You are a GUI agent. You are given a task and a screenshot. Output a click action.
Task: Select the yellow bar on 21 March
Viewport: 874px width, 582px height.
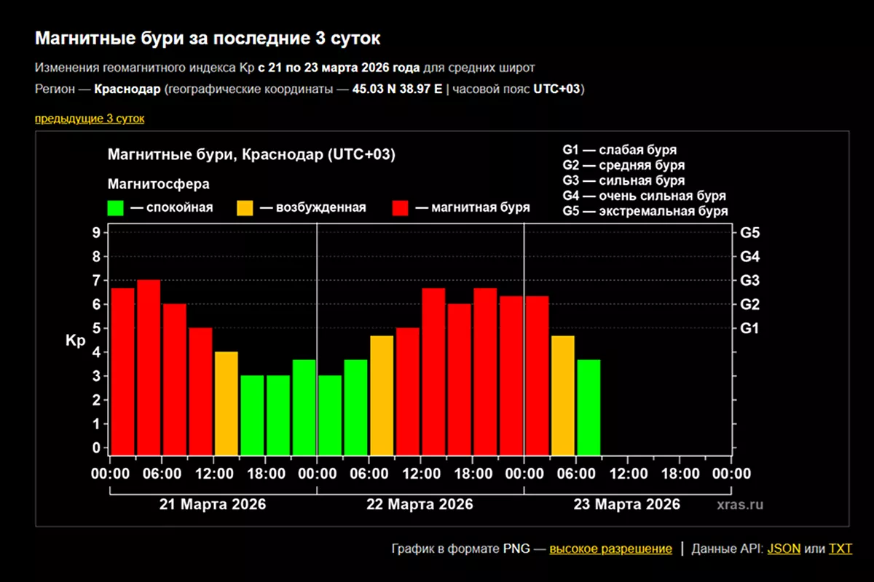[227, 402]
